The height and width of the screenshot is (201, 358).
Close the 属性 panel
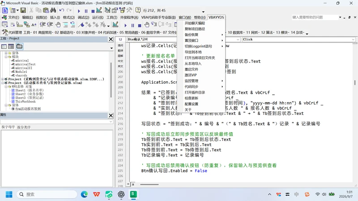(x=111, y=116)
